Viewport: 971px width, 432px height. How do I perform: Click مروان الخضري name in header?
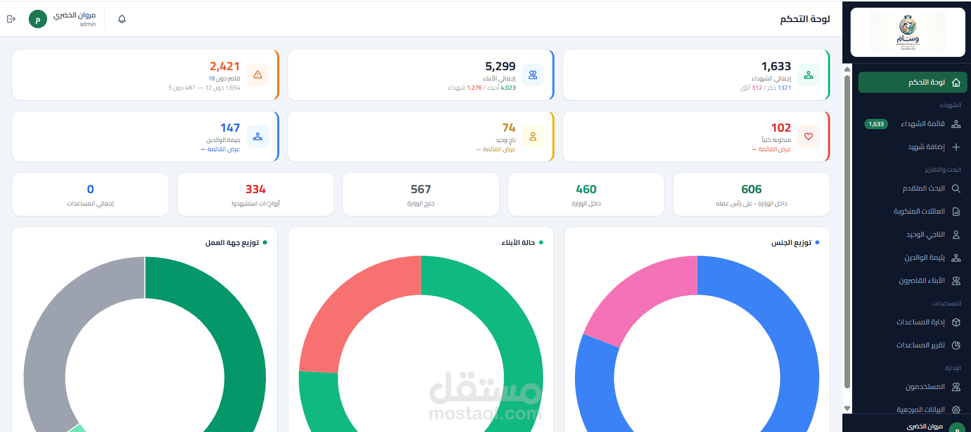(74, 15)
